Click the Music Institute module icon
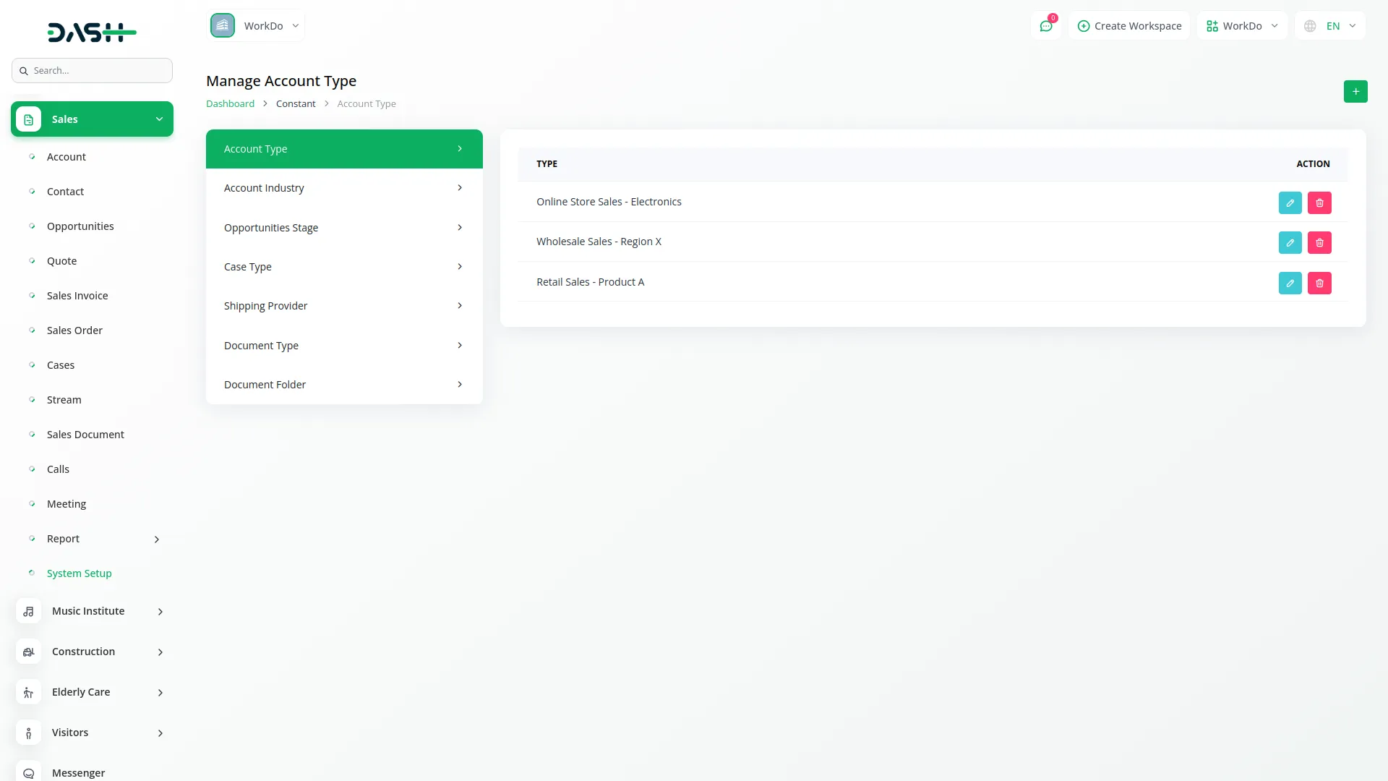 pyautogui.click(x=28, y=611)
